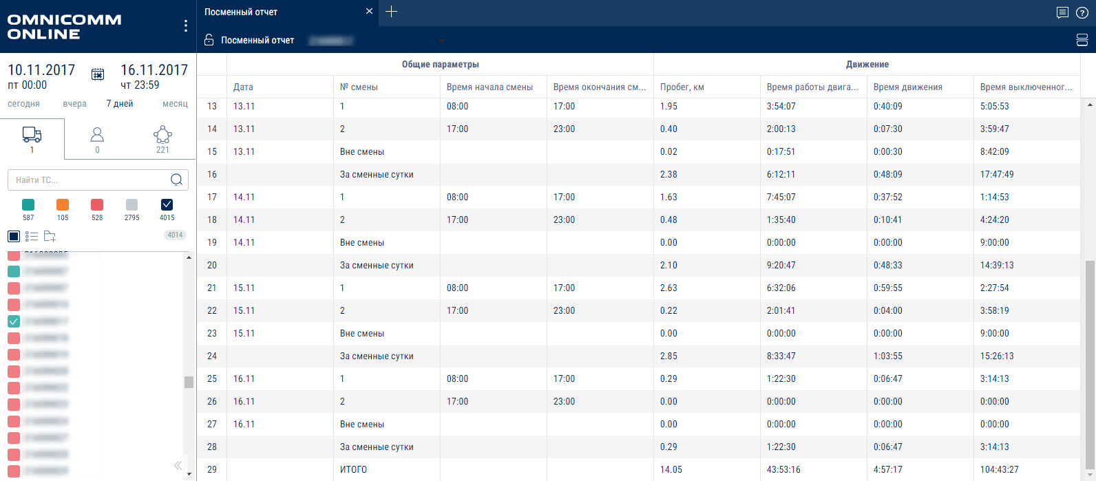This screenshot has height=481, width=1096.
Task: Set period to сегодня
Action: 23,104
